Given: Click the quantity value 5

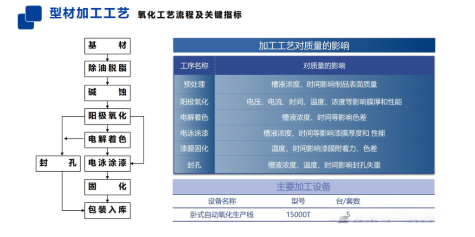Looking at the screenshot, I should [348, 215].
